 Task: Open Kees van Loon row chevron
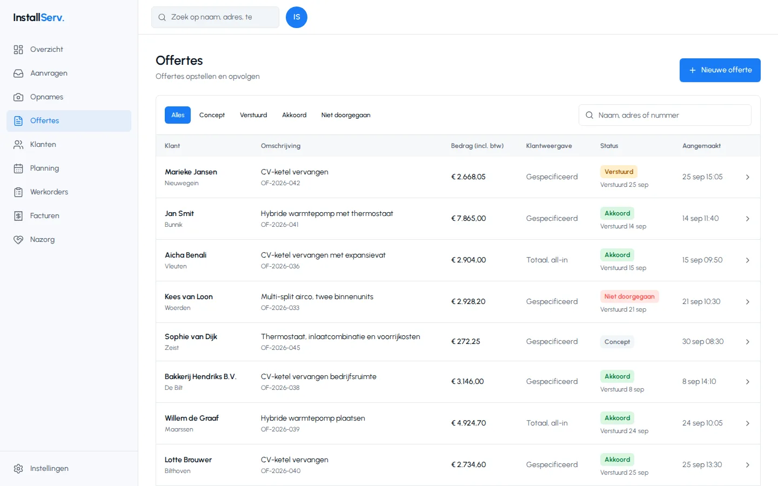coord(748,302)
